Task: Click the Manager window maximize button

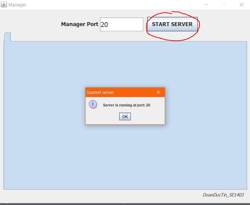Action: tap(224, 5)
